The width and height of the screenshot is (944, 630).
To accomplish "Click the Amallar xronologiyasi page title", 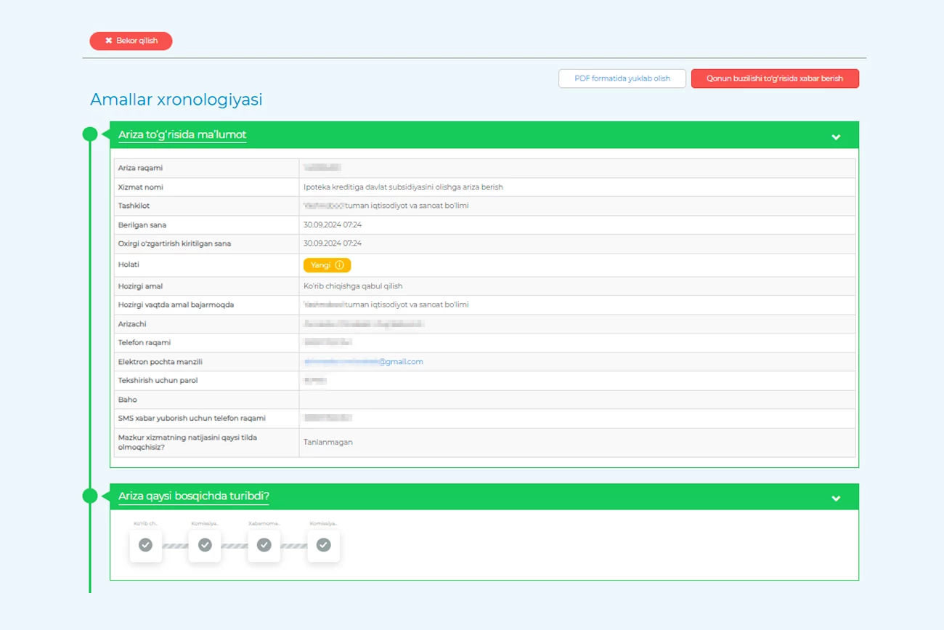I will point(176,100).
